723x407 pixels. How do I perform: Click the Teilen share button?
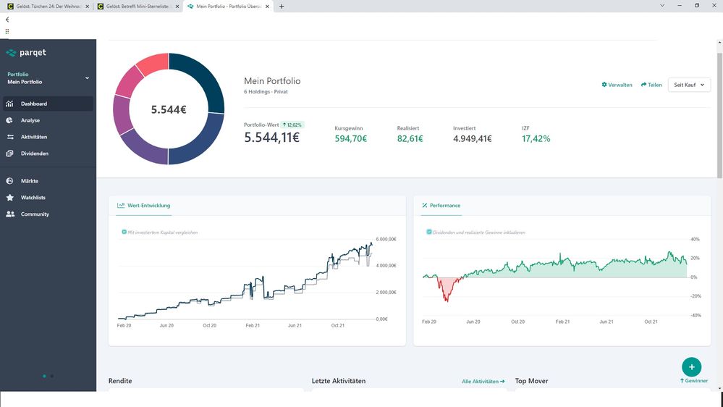[651, 85]
